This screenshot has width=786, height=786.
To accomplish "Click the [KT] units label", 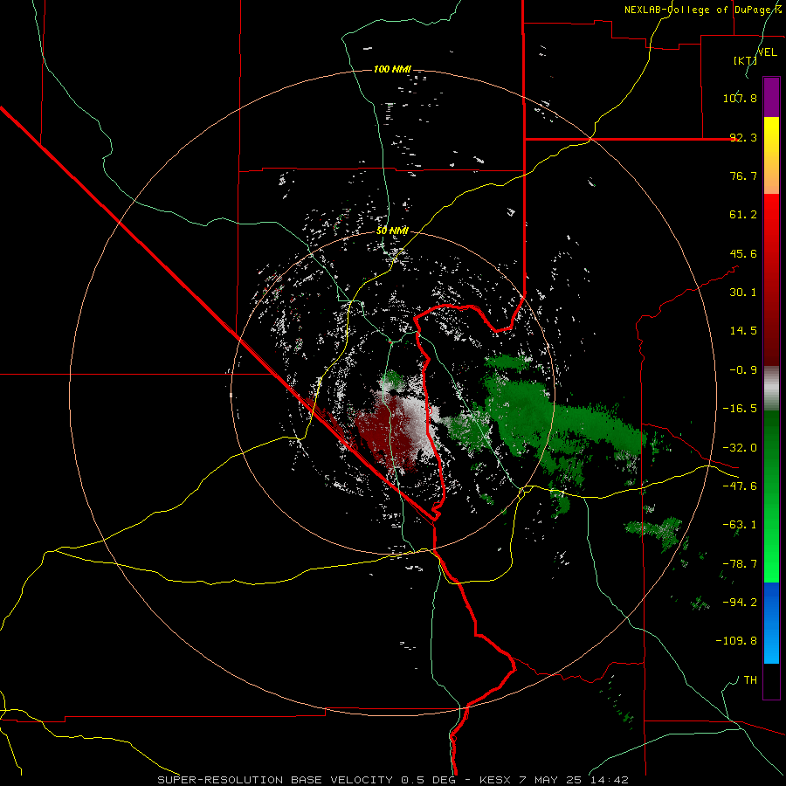I will pyautogui.click(x=746, y=60).
